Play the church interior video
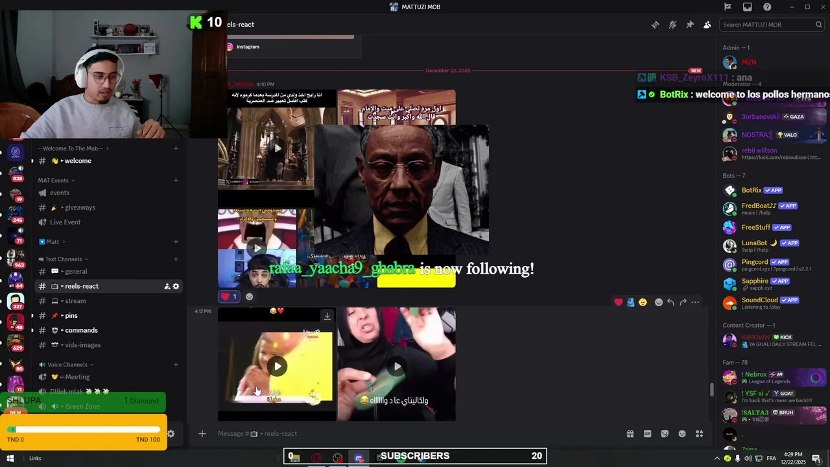Screen dimensions: 830x467 (x=278, y=148)
